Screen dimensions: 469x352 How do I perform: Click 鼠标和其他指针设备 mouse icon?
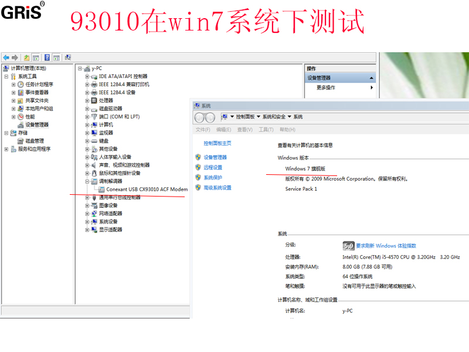[94, 173]
